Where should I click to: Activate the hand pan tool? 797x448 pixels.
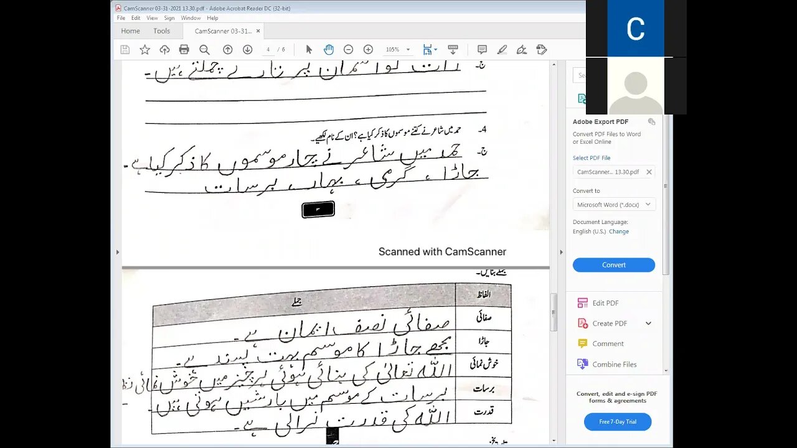[329, 50]
